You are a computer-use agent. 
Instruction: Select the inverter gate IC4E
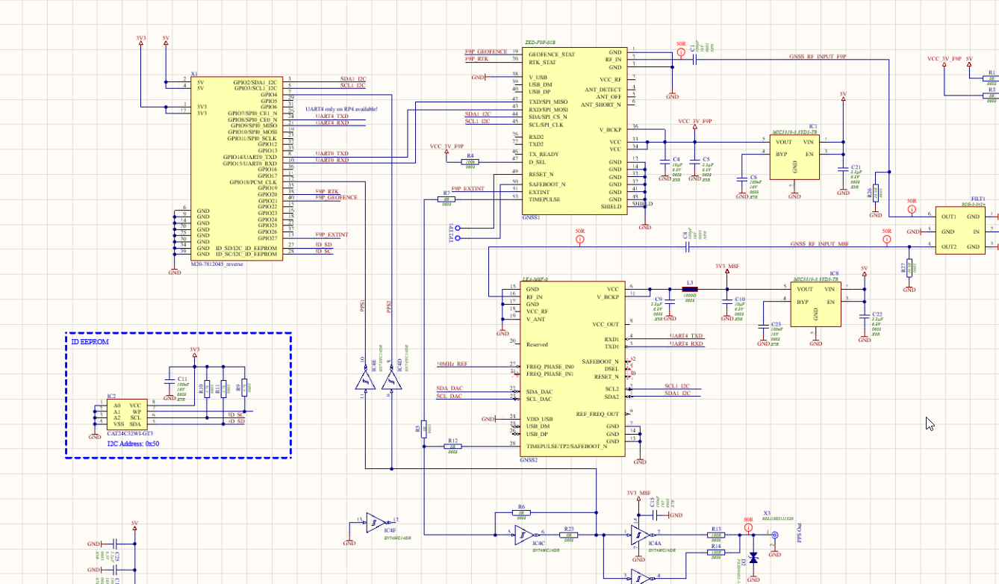coord(364,381)
